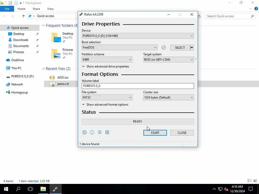Switch to details view icon in File Explorer
Viewport: 259px width, 194px height.
[x=250, y=181]
